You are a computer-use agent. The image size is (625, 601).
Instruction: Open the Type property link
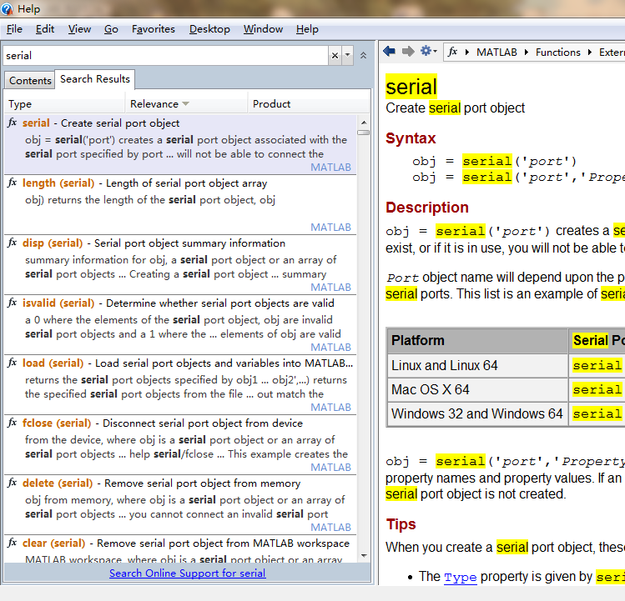click(x=460, y=577)
